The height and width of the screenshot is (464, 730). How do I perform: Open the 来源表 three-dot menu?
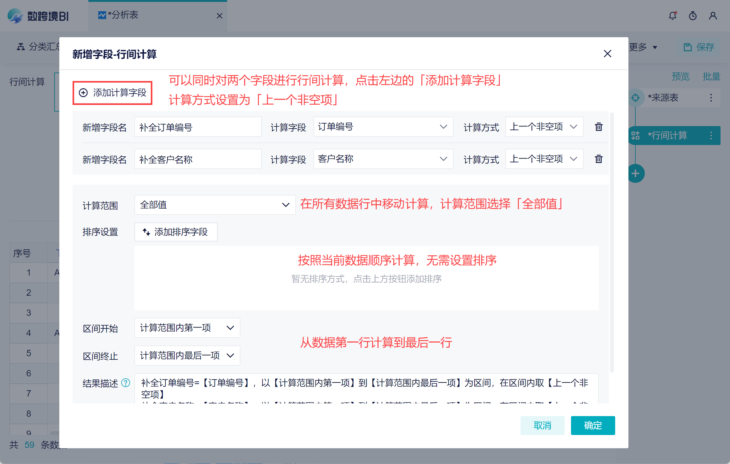coord(711,98)
